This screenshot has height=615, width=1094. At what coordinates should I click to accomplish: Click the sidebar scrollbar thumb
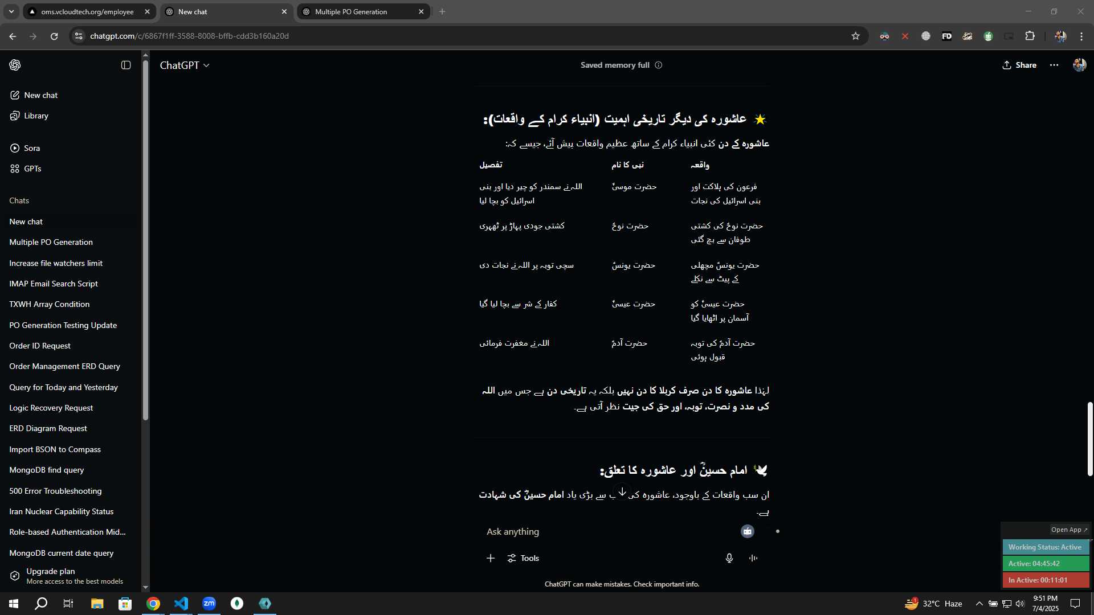click(145, 239)
